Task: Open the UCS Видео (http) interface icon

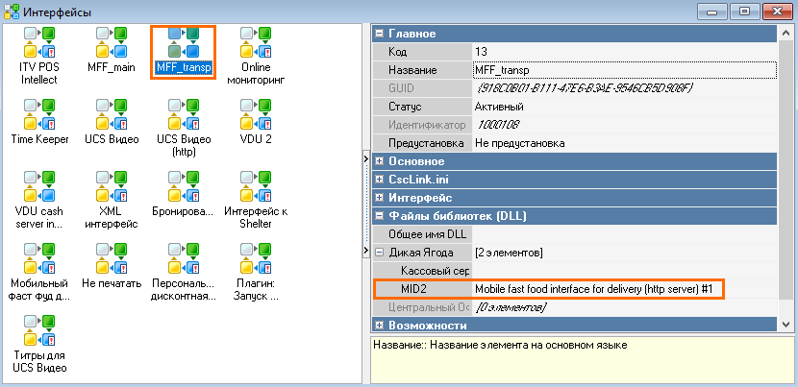Action: point(183,116)
